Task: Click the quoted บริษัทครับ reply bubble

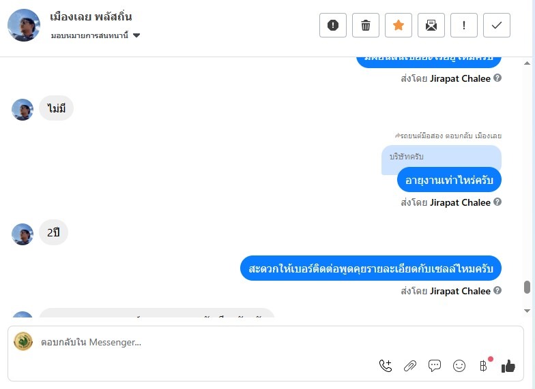Action: [x=441, y=157]
